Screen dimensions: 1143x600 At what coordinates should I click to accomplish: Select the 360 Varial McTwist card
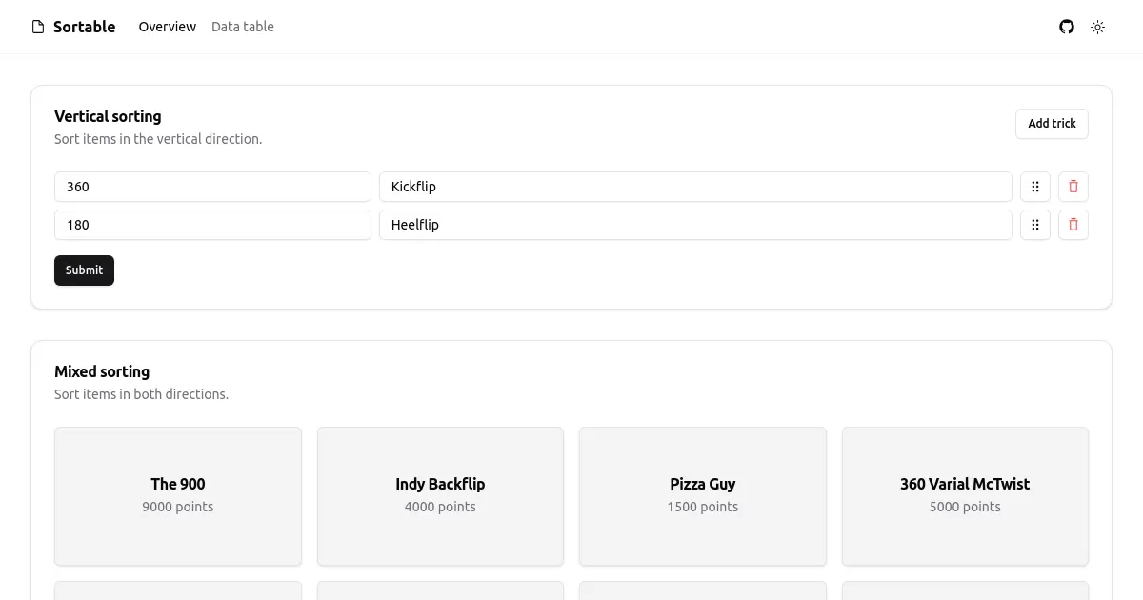click(x=965, y=495)
